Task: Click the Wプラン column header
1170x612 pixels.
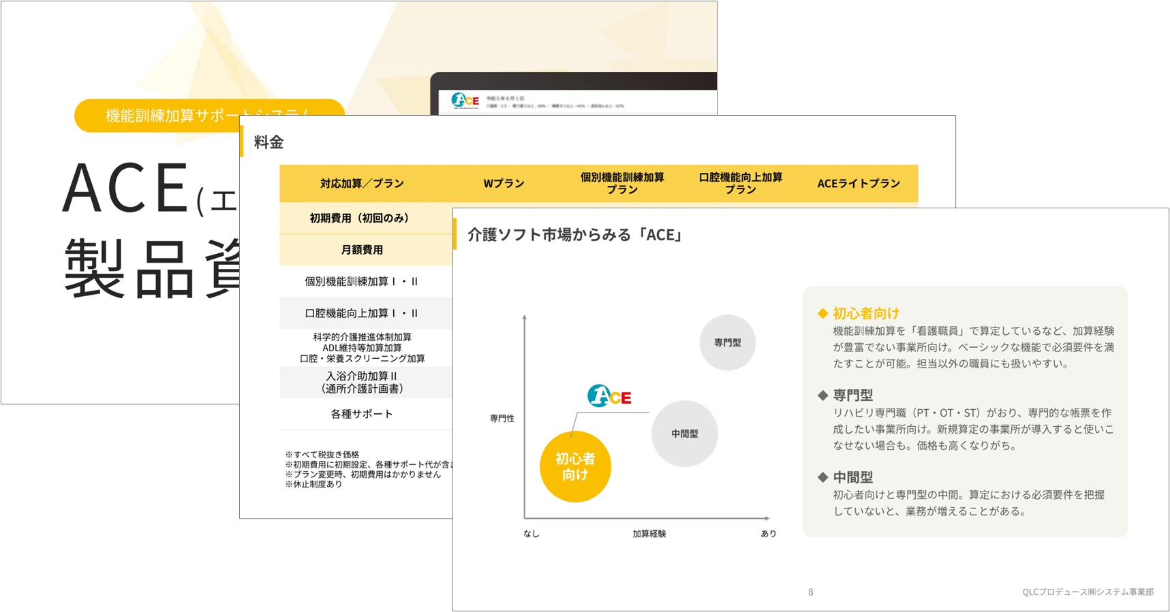Action: tap(504, 183)
